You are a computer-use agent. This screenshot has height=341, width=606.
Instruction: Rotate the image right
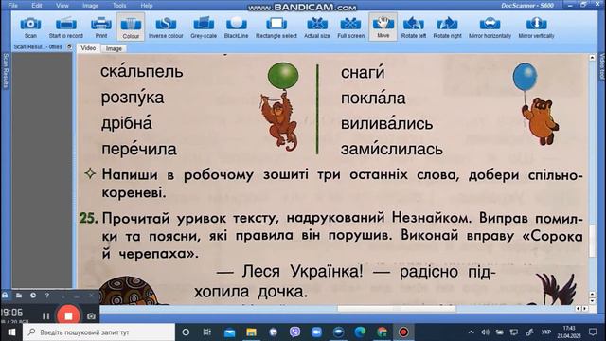[x=447, y=27]
